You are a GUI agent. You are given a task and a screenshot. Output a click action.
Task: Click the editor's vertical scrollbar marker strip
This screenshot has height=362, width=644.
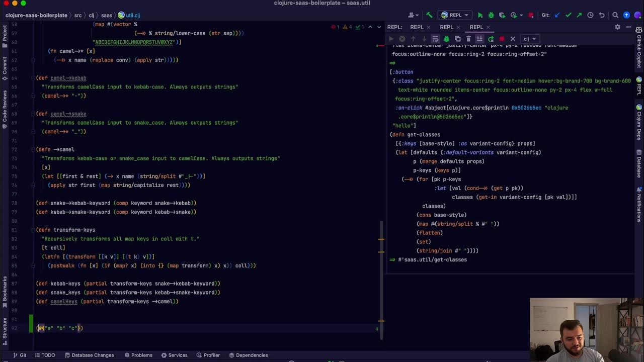381,191
